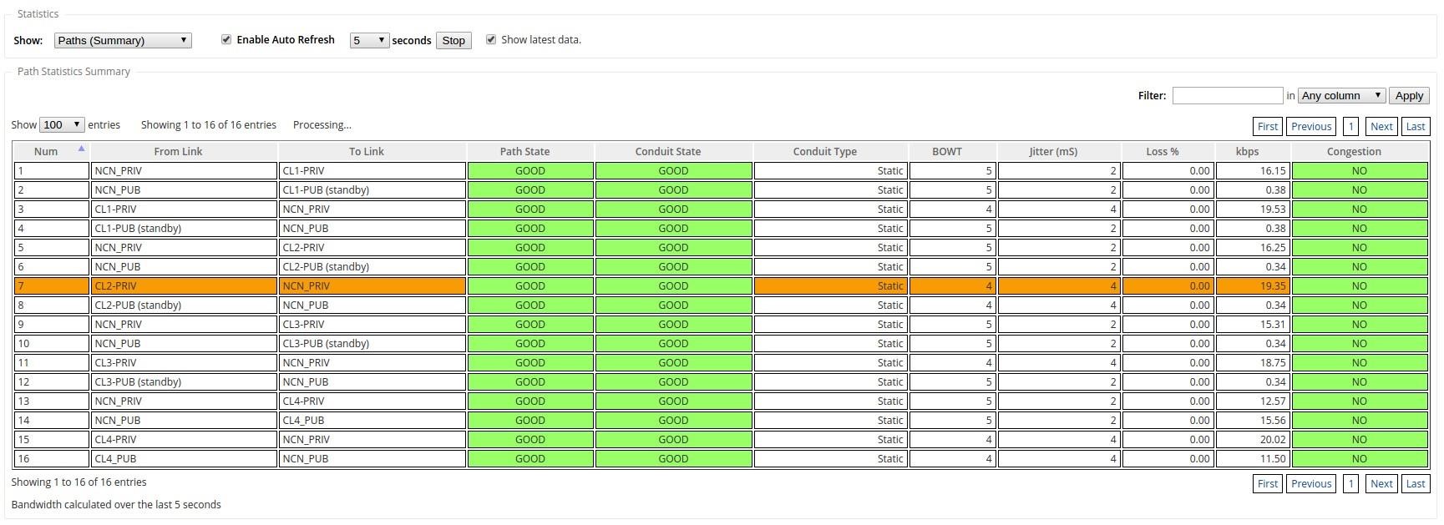Image resolution: width=1444 pixels, height=525 pixels.
Task: Open the refresh seconds interval dropdown
Action: click(x=369, y=41)
